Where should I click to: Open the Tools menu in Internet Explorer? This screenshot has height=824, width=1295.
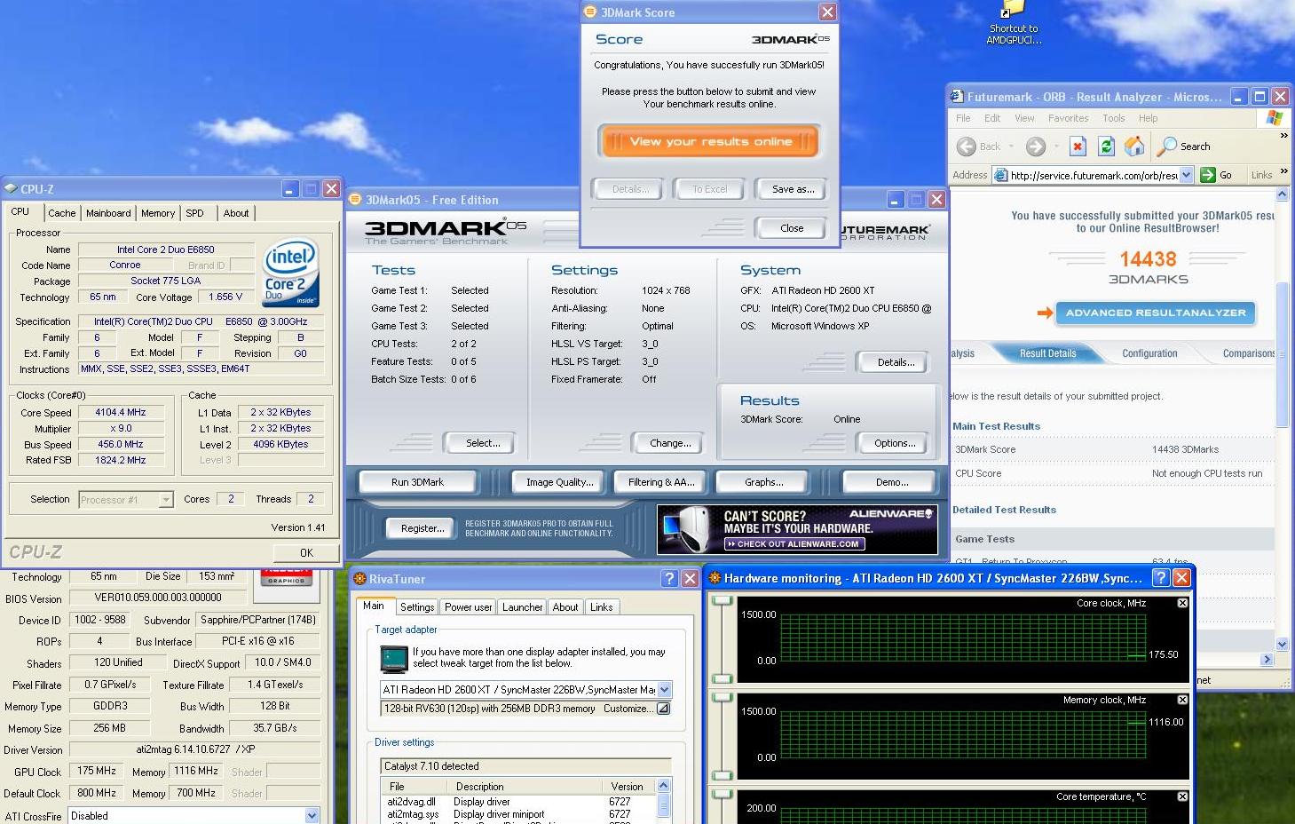pos(1113,118)
